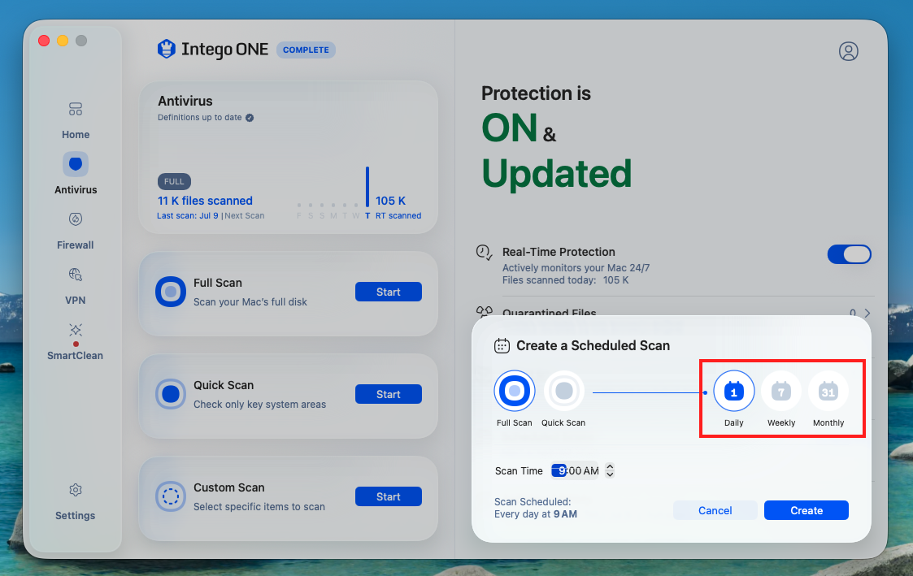Click 'Definitions up to date' label

(x=200, y=118)
